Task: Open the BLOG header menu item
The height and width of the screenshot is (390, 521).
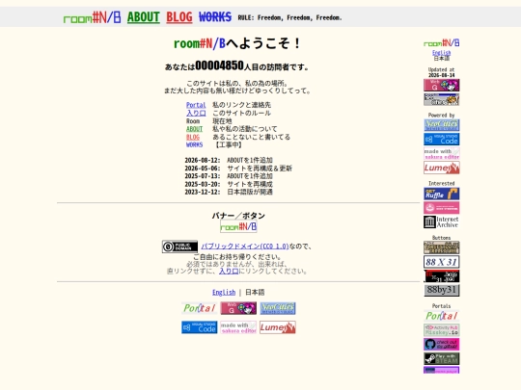Action: tap(179, 17)
